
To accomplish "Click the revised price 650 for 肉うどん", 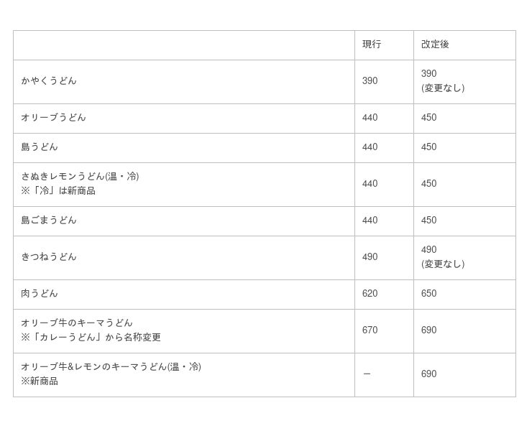I will tap(428, 294).
